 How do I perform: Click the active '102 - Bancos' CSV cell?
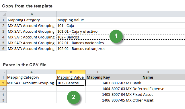click(x=71, y=83)
